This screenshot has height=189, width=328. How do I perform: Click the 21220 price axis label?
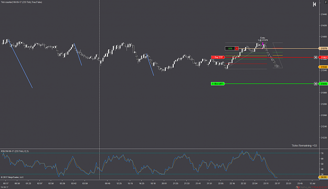tap(324, 138)
